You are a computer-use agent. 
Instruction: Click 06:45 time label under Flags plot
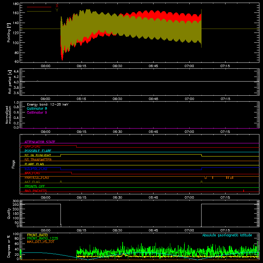pyautogui.click(x=153, y=198)
